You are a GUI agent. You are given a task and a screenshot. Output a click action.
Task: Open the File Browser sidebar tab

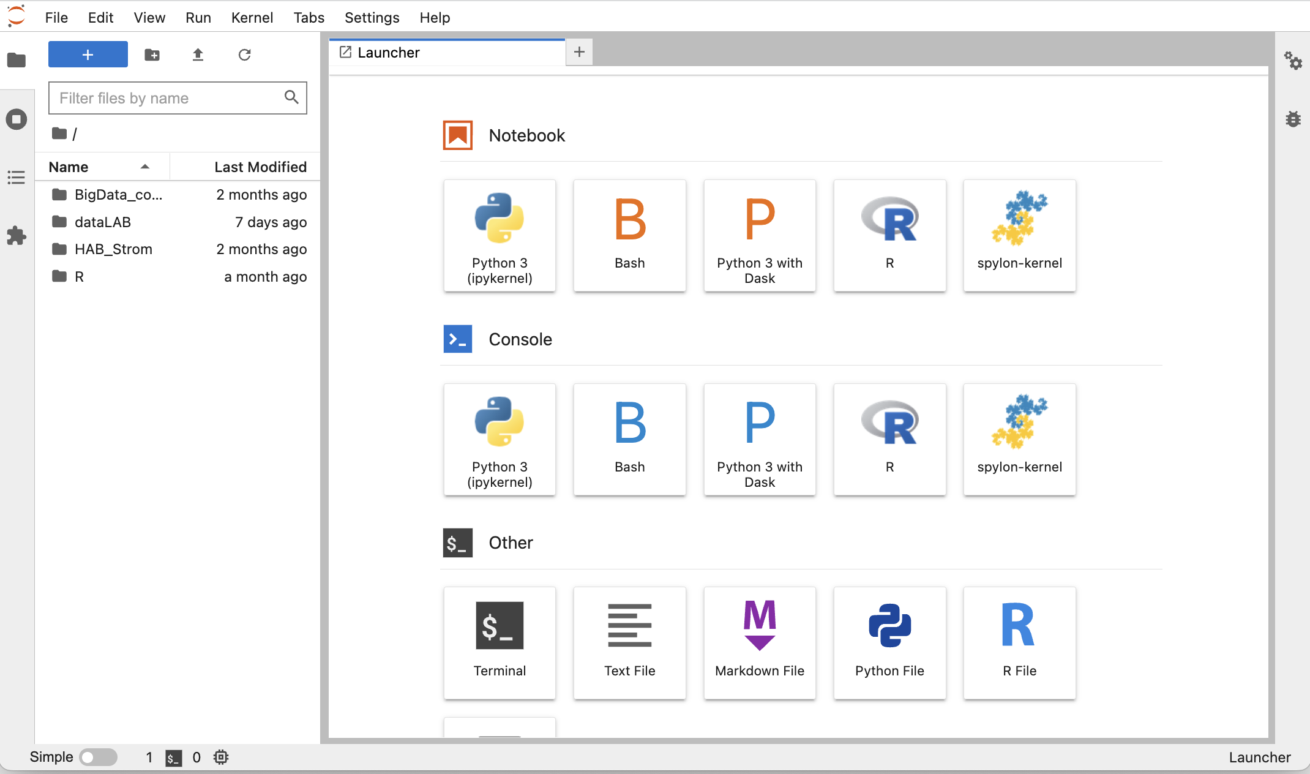coord(17,60)
